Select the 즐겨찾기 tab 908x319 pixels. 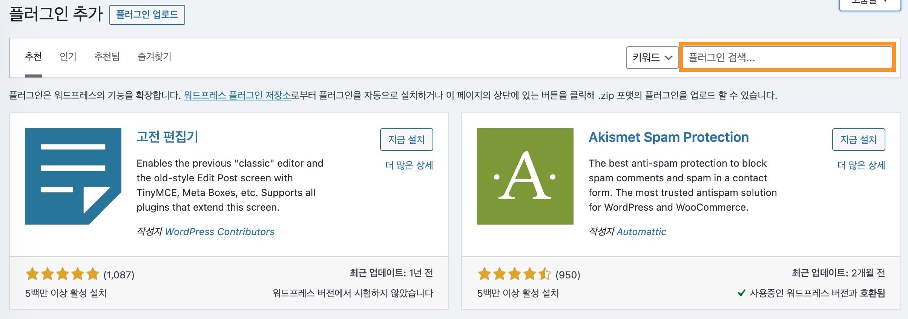pos(155,57)
